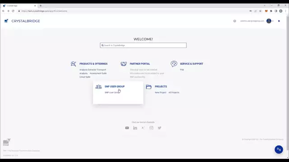Click the user email address in header
This screenshot has height=162, width=289.
(x=252, y=21)
